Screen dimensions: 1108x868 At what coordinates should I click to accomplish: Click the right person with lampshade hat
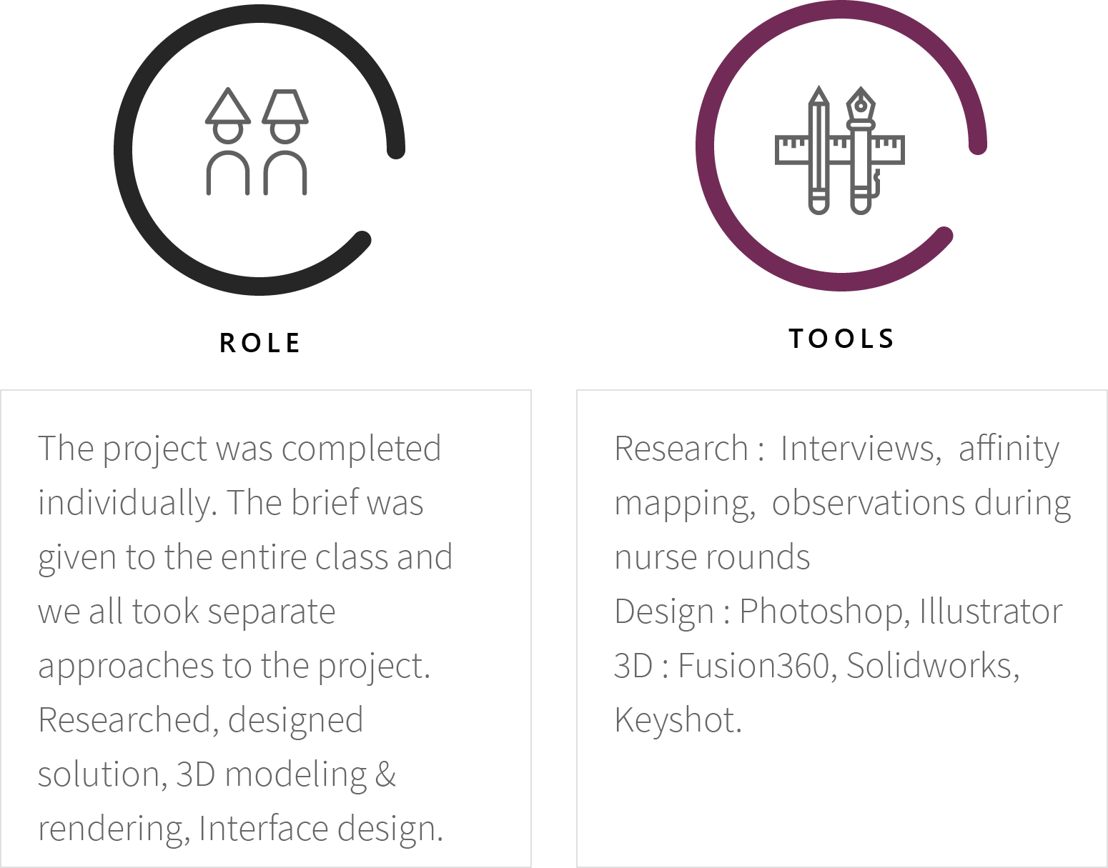285,141
